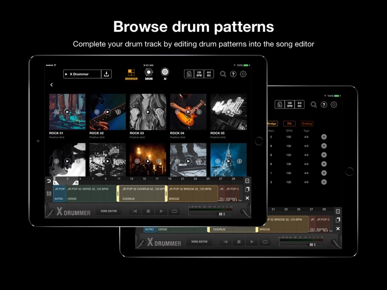Open help question mark on front iPad
This screenshot has height=290, width=387.
click(x=233, y=74)
